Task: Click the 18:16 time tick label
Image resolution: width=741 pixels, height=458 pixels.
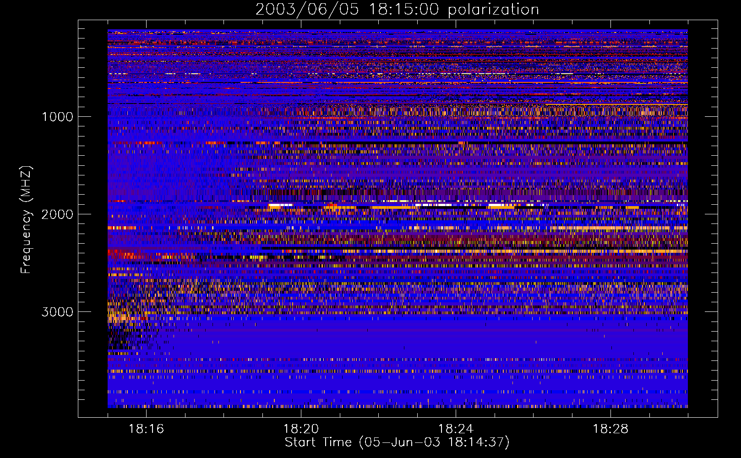Action: 146,429
